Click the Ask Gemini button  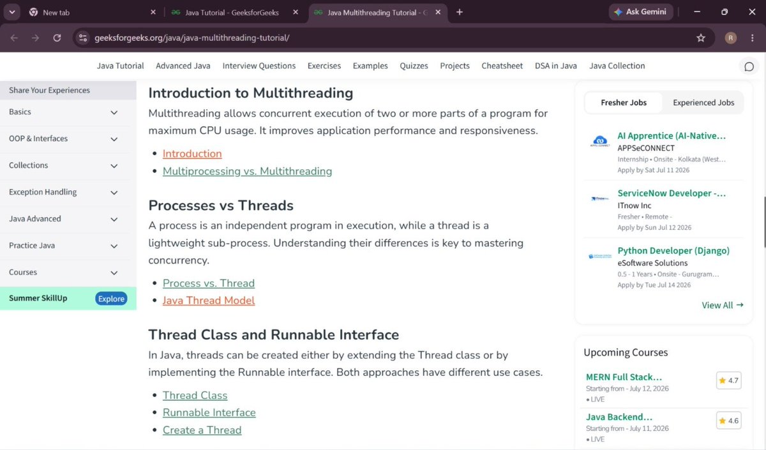pyautogui.click(x=641, y=11)
